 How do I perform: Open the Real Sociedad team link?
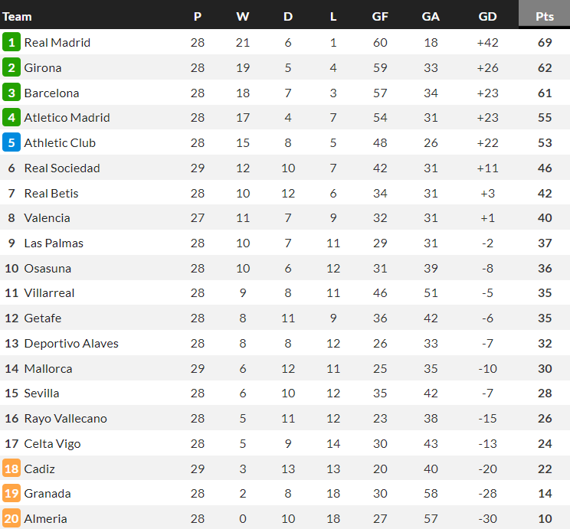pos(62,168)
